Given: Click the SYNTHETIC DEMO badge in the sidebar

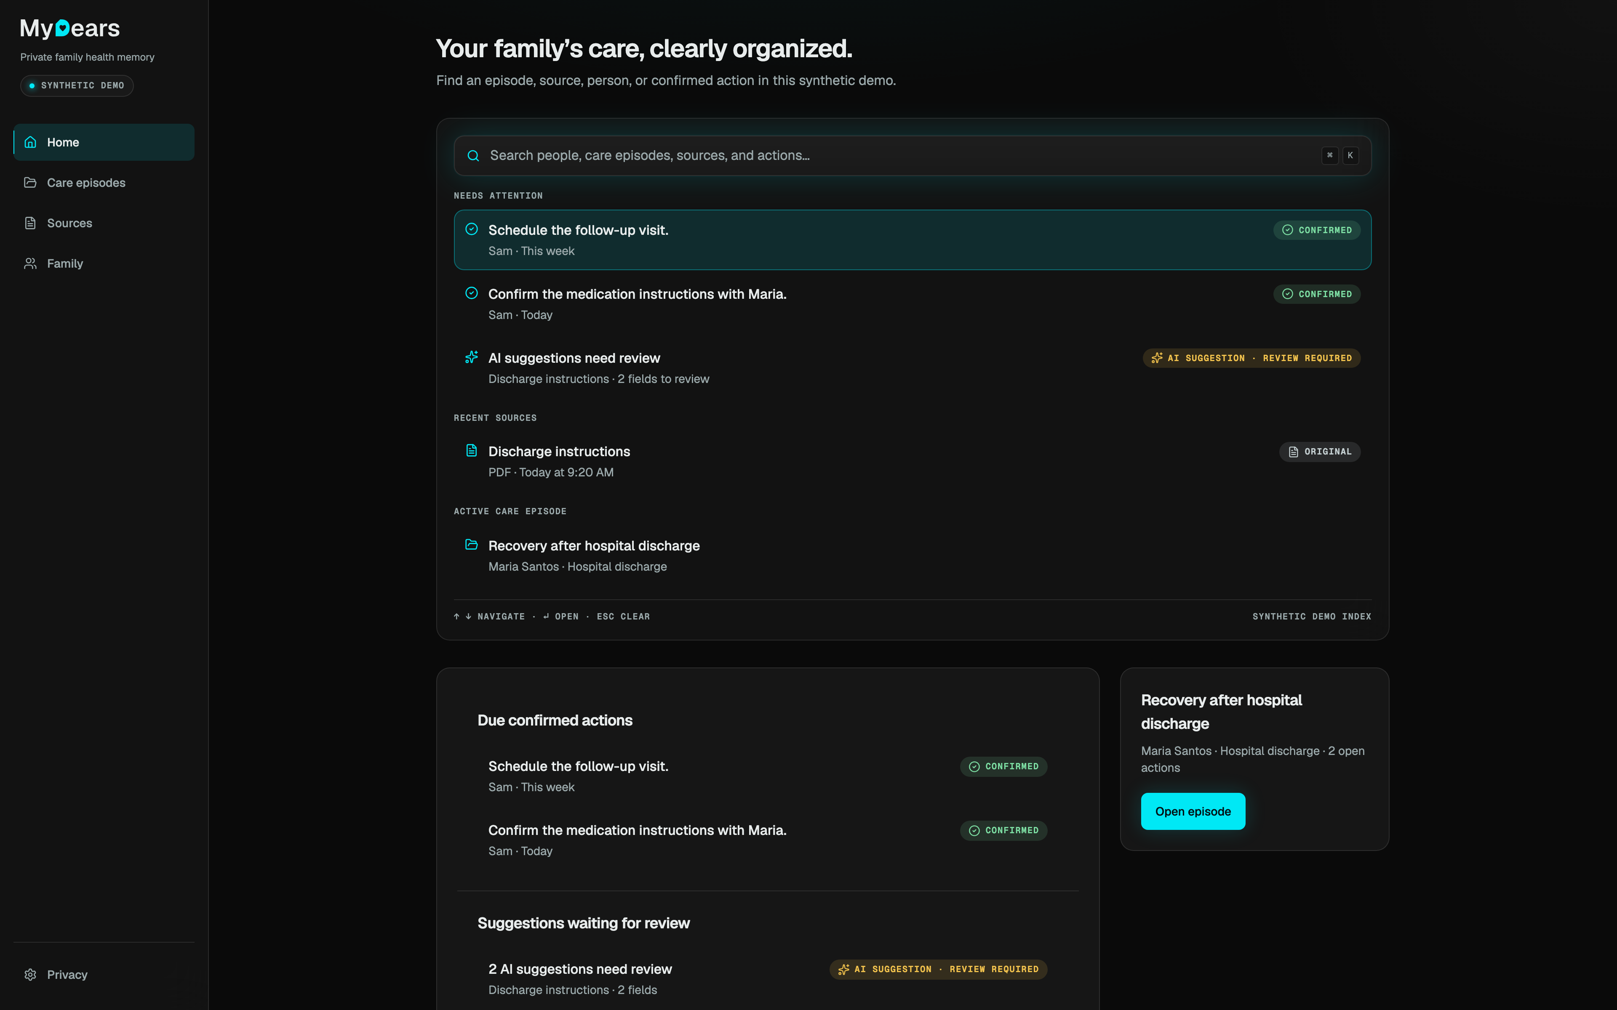Looking at the screenshot, I should (77, 85).
